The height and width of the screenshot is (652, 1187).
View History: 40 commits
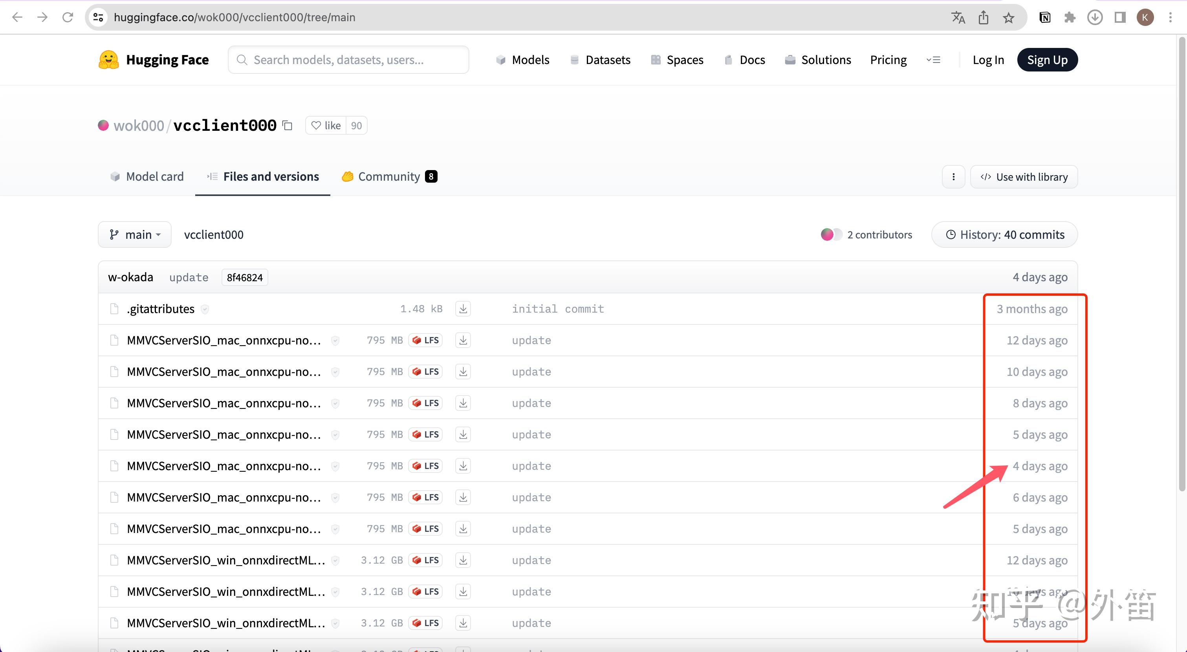[x=1004, y=234]
